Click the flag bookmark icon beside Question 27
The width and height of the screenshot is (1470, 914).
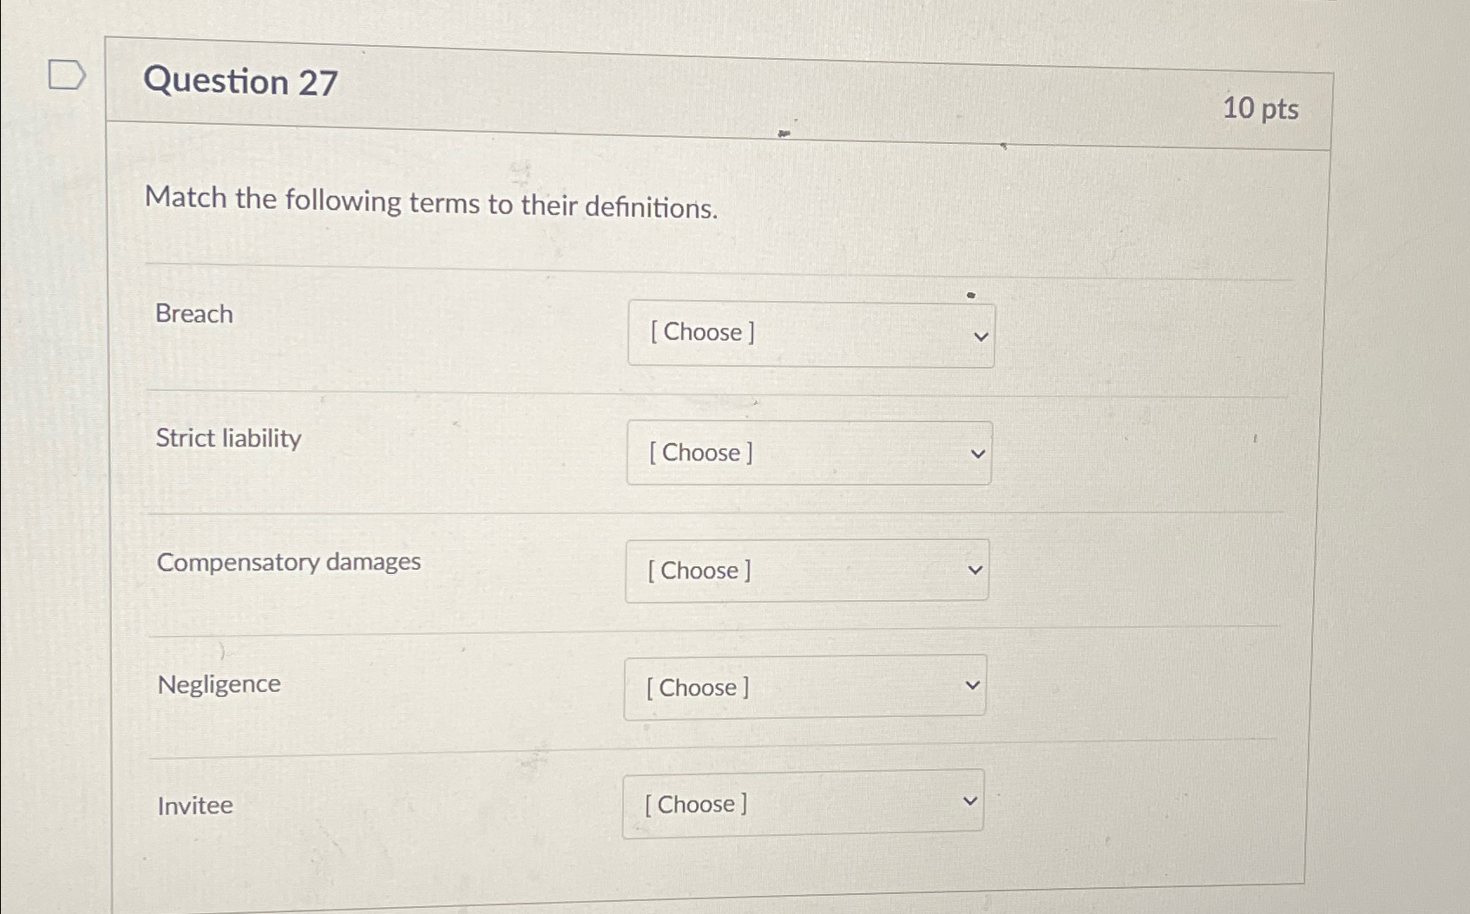pyautogui.click(x=66, y=75)
